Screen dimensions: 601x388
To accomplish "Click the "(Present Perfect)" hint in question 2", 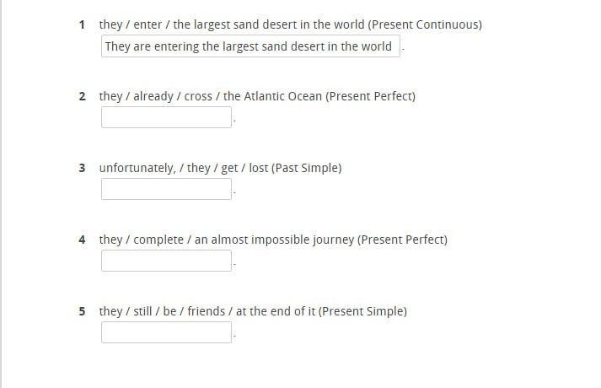I will (370, 96).
